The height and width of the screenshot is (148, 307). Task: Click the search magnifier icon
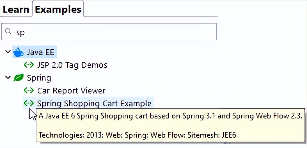pyautogui.click(x=9, y=31)
